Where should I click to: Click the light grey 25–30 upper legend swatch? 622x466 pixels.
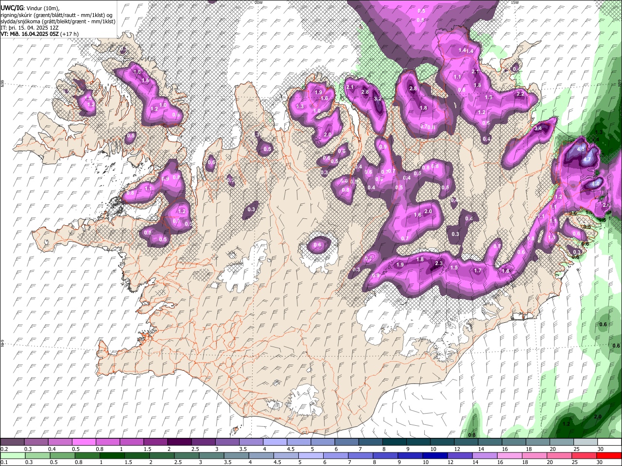point(586,442)
